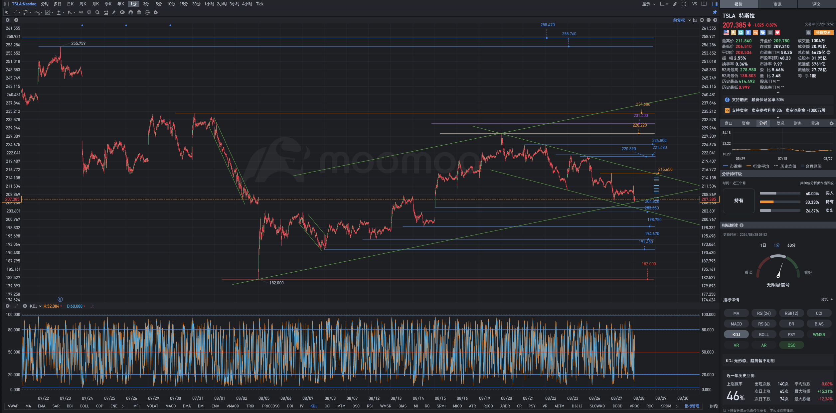836x413 pixels.
Task: Remove the KDJ sub-chart indicator
Action: (25, 306)
